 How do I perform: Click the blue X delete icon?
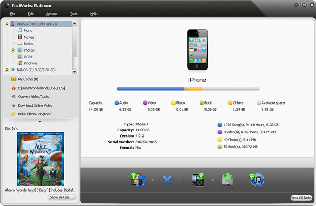pos(167,180)
